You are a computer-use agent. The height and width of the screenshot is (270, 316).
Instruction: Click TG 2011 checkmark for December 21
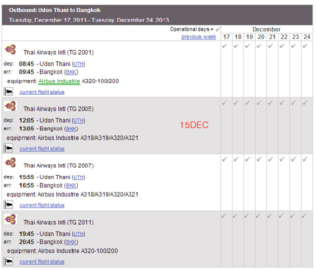[269, 216]
